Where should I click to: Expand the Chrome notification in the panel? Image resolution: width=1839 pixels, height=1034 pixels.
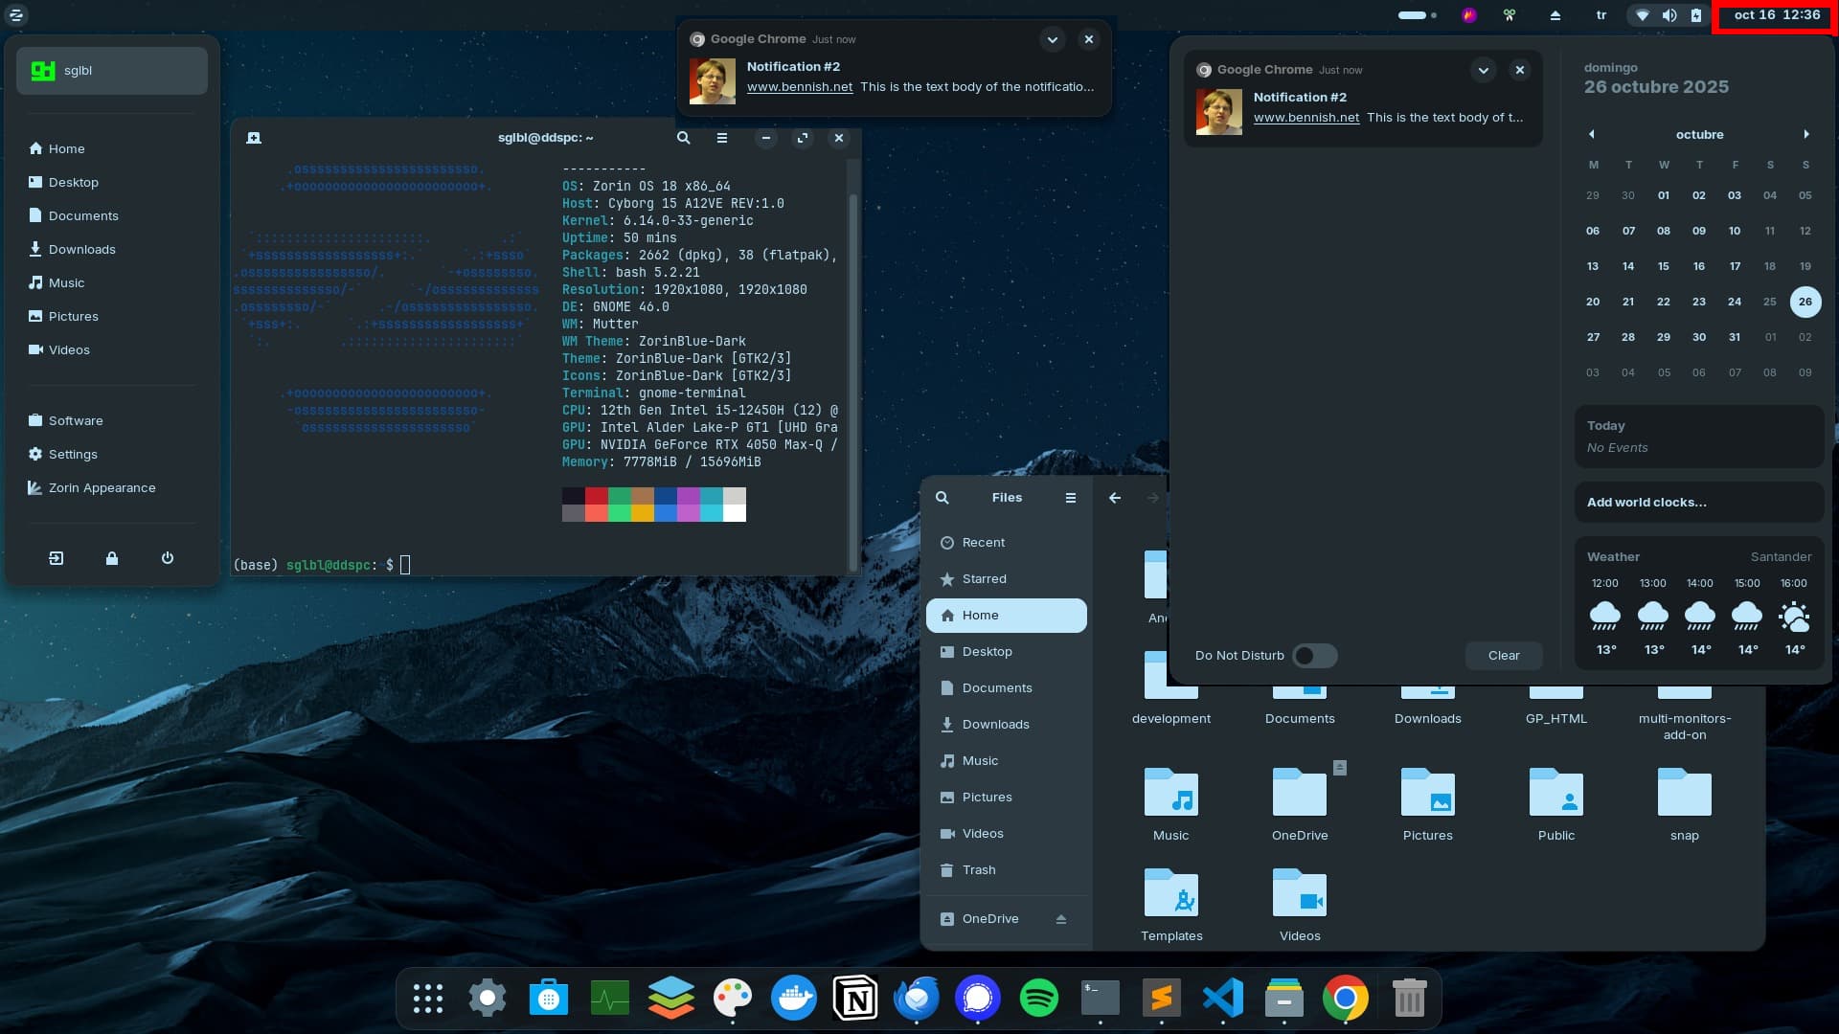coord(1483,70)
